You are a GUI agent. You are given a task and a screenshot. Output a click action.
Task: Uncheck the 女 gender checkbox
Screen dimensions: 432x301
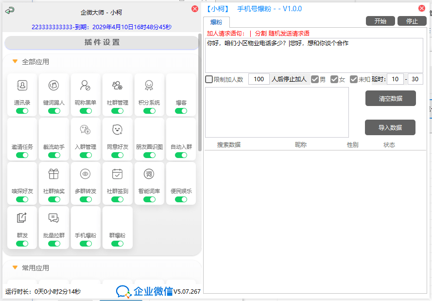(334, 79)
